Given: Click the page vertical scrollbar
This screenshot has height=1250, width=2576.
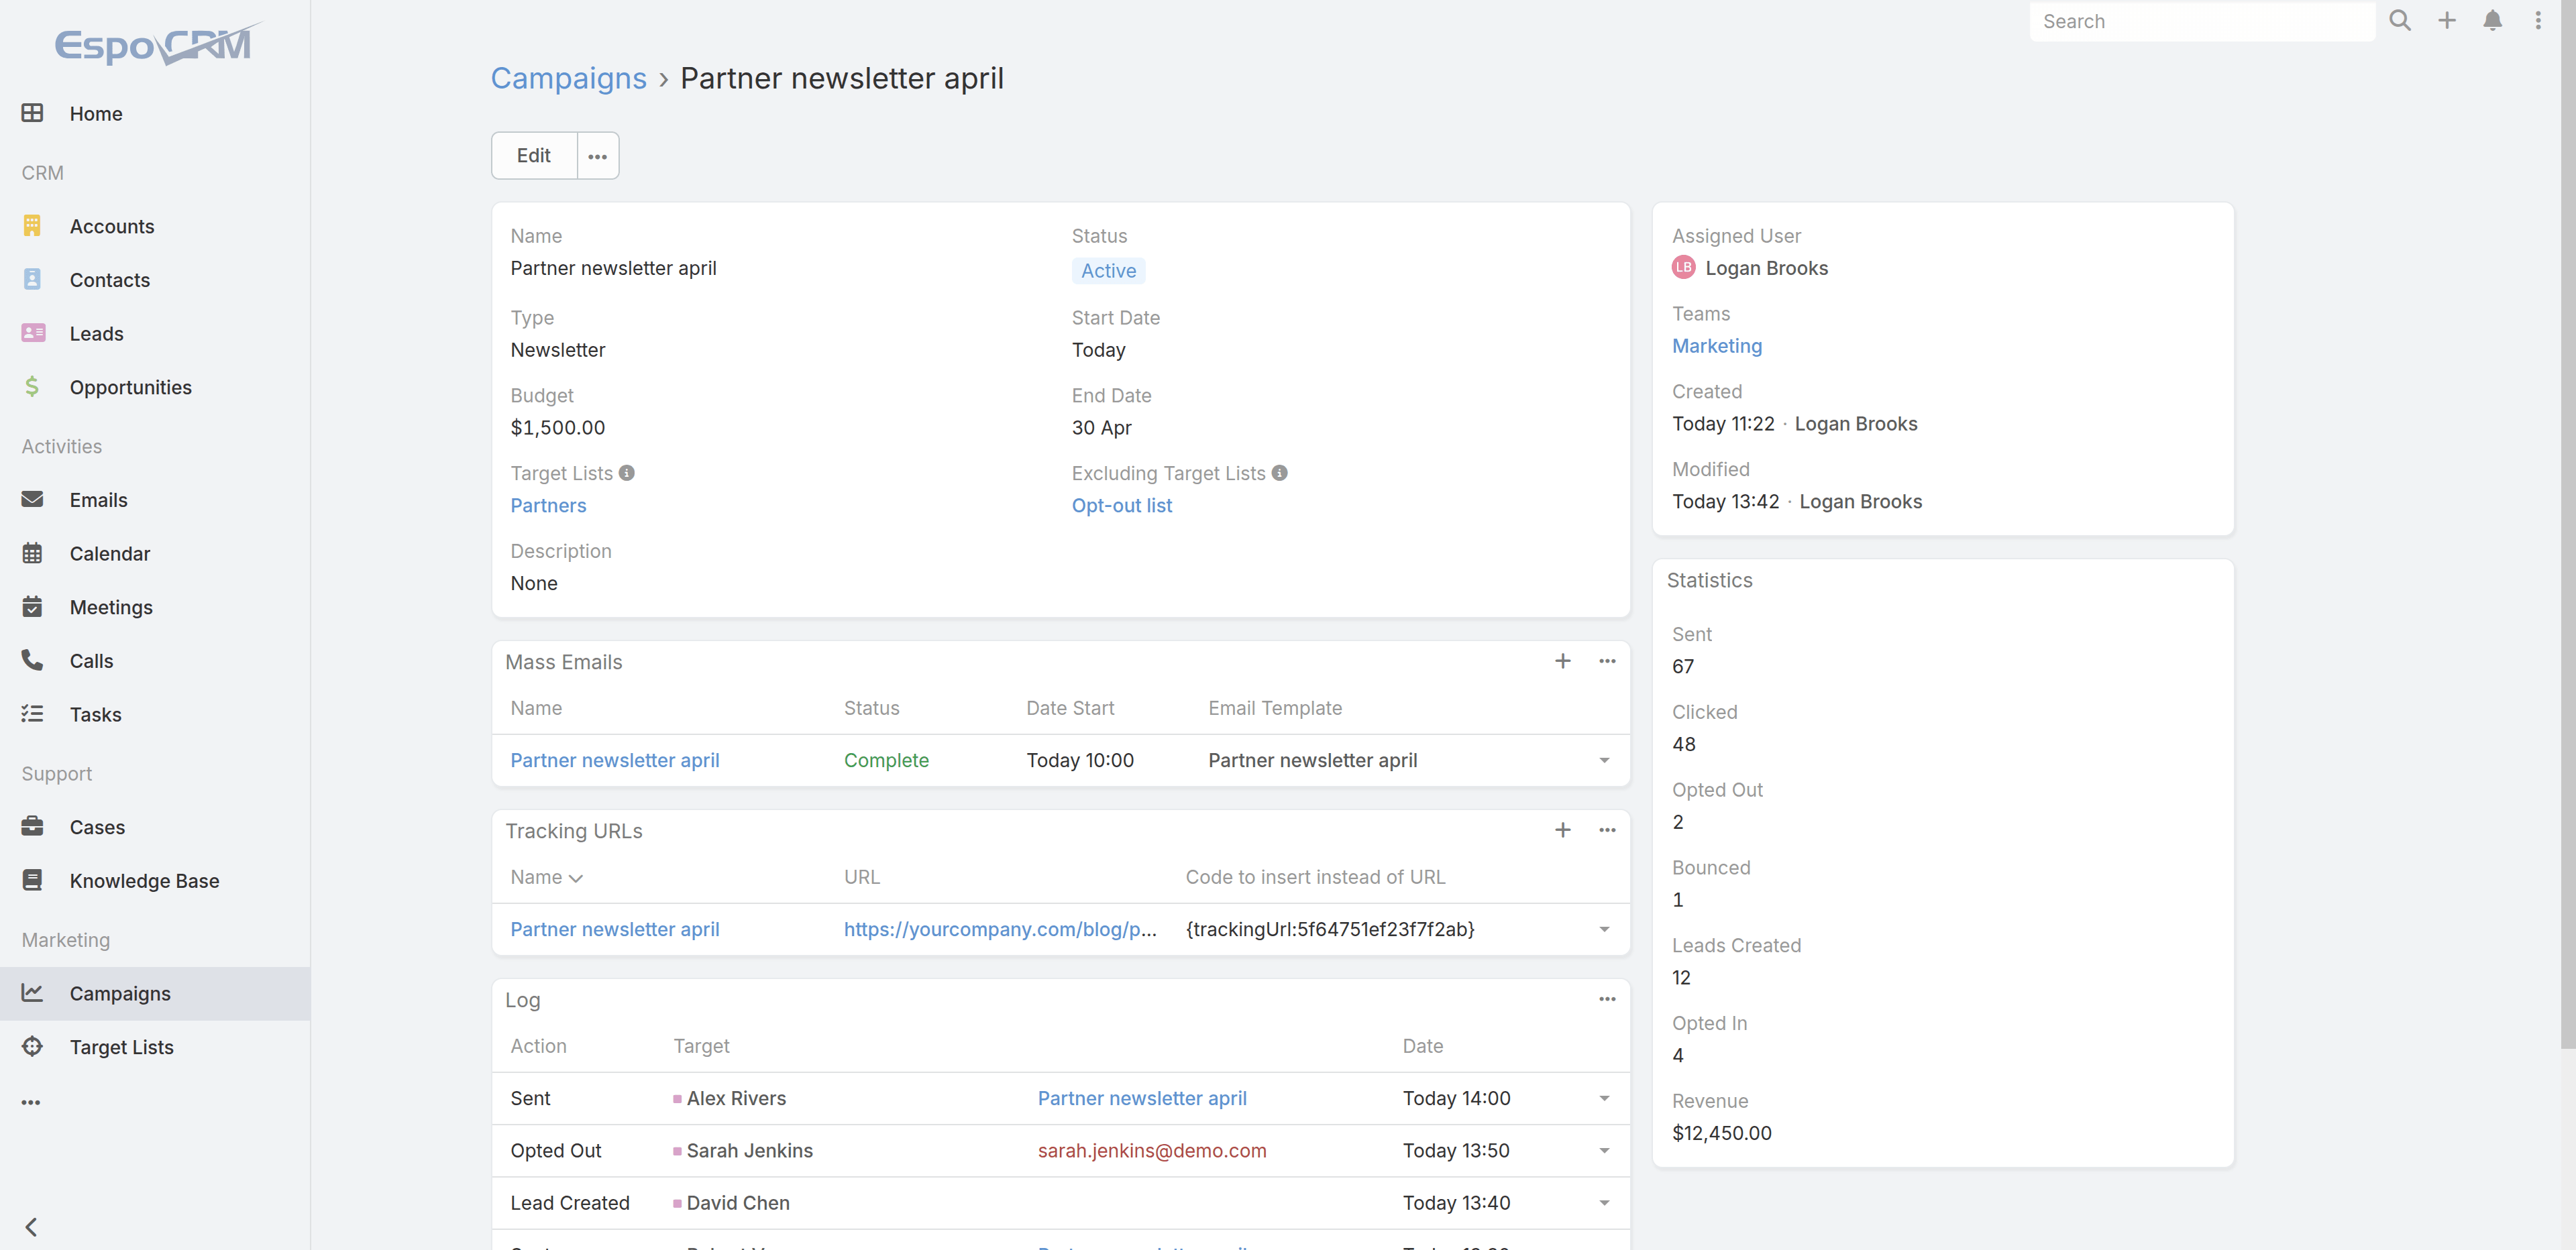Looking at the screenshot, I should tap(2568, 524).
